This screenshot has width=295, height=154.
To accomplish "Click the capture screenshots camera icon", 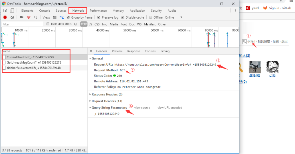I will point(21,17).
